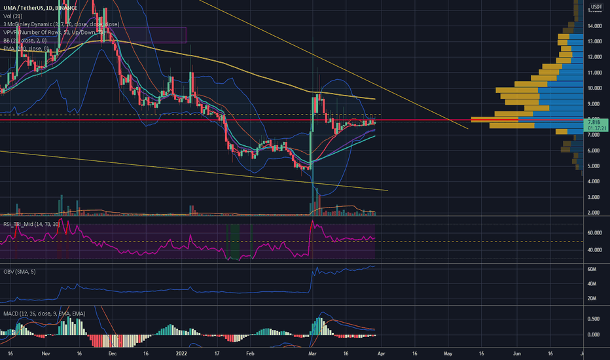Open the USDT currency selector on price axis
610x360 pixels.
[596, 7]
